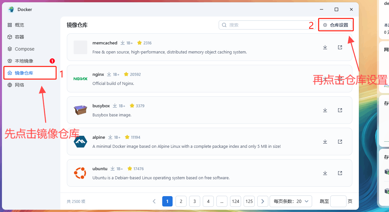Click the 仓库设置 button
389x212 pixels.
point(335,25)
